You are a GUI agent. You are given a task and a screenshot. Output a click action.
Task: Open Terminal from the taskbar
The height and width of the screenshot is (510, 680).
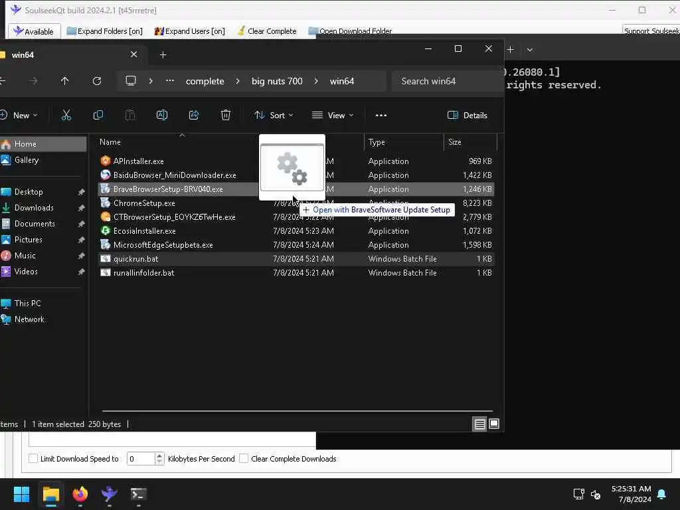point(138,494)
